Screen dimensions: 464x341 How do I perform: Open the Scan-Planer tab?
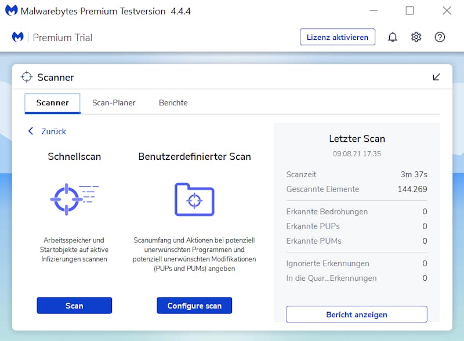(x=114, y=103)
